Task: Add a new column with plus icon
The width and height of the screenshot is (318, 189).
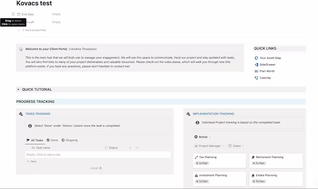Action: pyautogui.click(x=130, y=148)
